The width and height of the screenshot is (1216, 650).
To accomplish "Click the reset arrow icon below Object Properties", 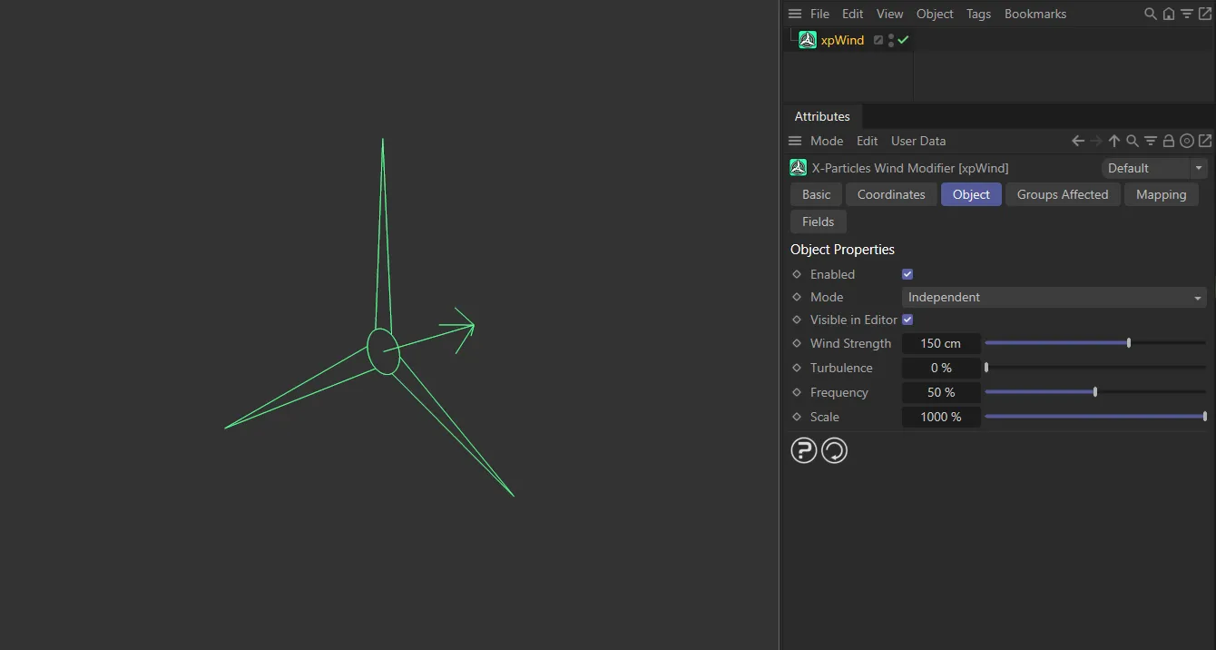I will tap(834, 449).
